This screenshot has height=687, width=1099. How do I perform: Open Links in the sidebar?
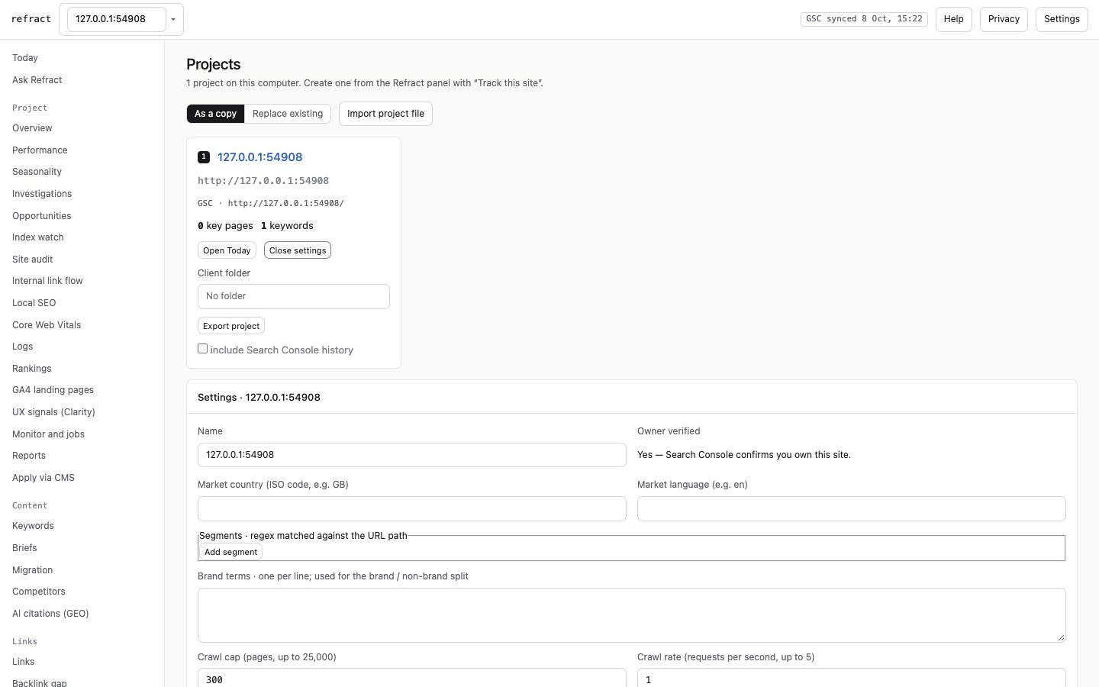[24, 662]
